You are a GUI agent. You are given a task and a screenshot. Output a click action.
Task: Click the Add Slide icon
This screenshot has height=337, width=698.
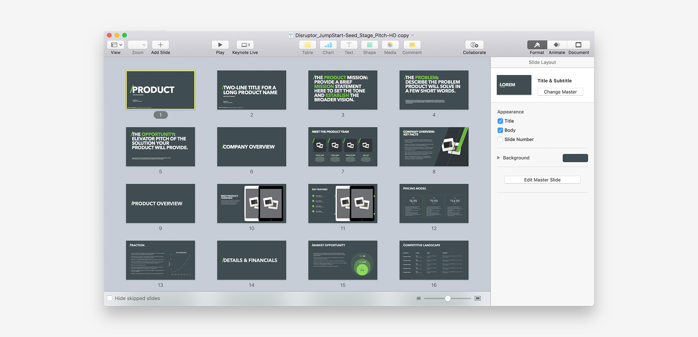point(160,45)
